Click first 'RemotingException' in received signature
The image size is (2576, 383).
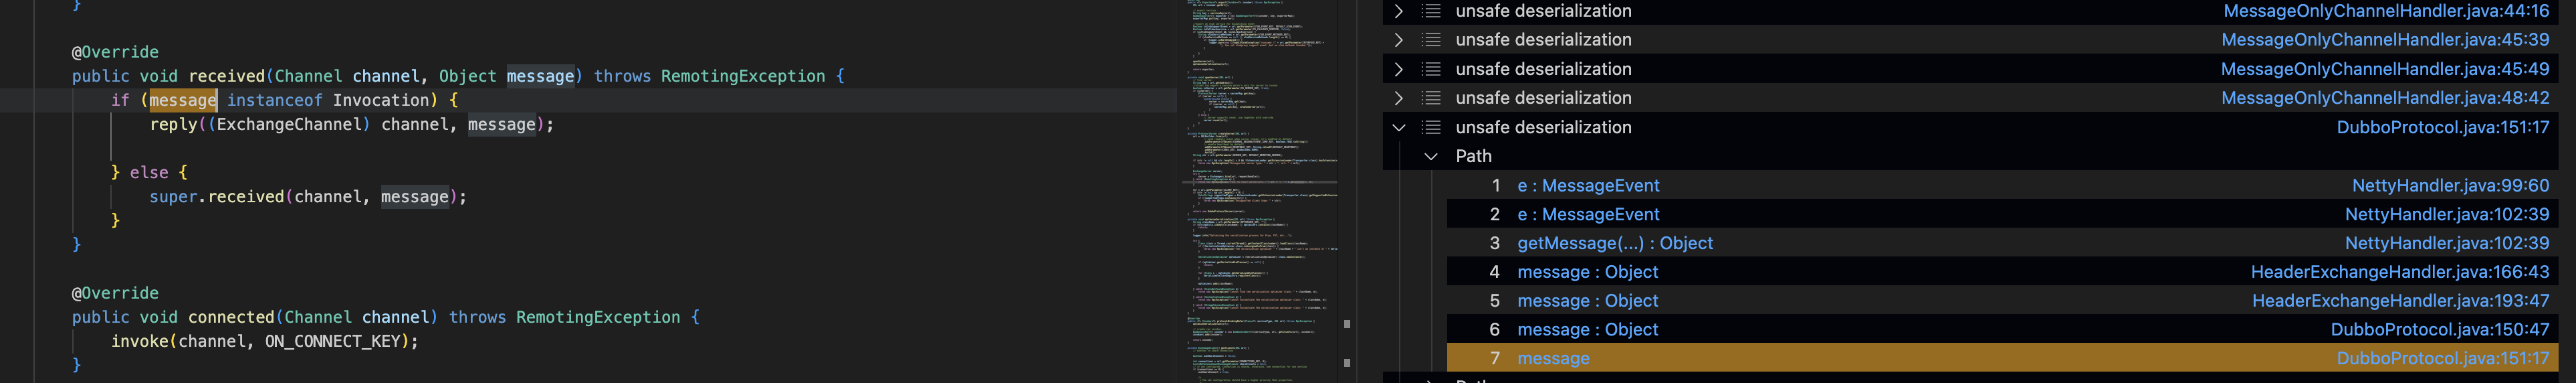[x=743, y=76]
